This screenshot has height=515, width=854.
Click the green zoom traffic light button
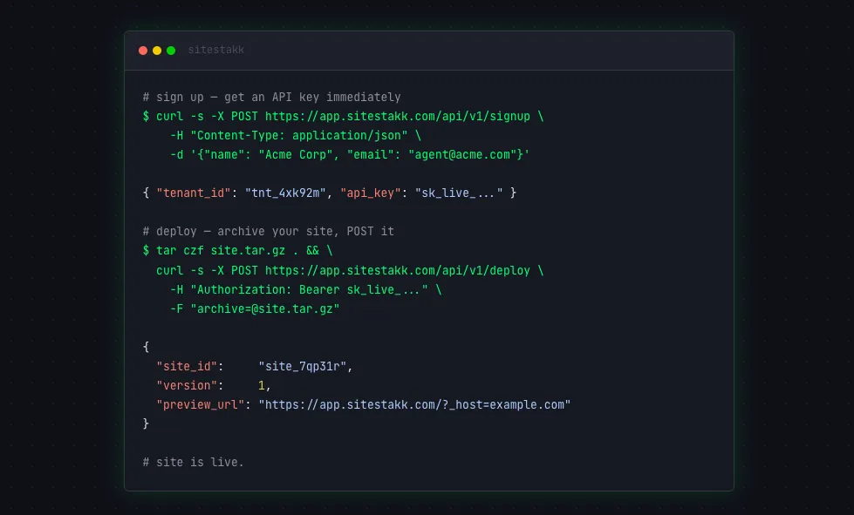(170, 51)
